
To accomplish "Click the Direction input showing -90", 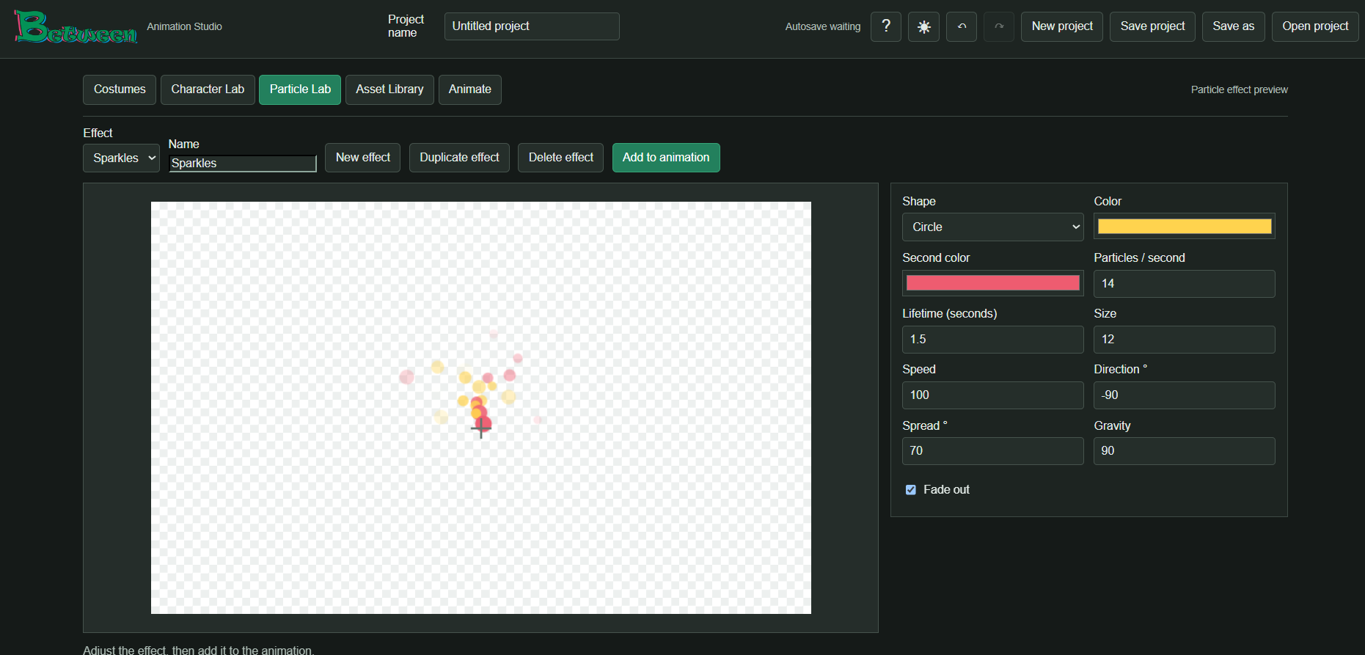I will click(x=1184, y=395).
